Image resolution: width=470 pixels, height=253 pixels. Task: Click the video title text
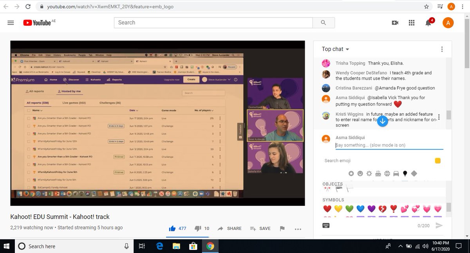point(60,217)
